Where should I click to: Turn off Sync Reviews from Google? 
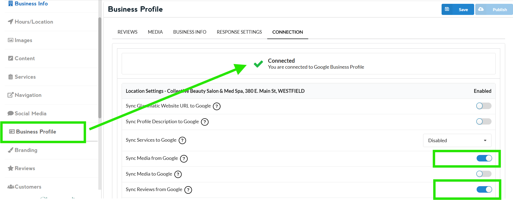tap(484, 189)
